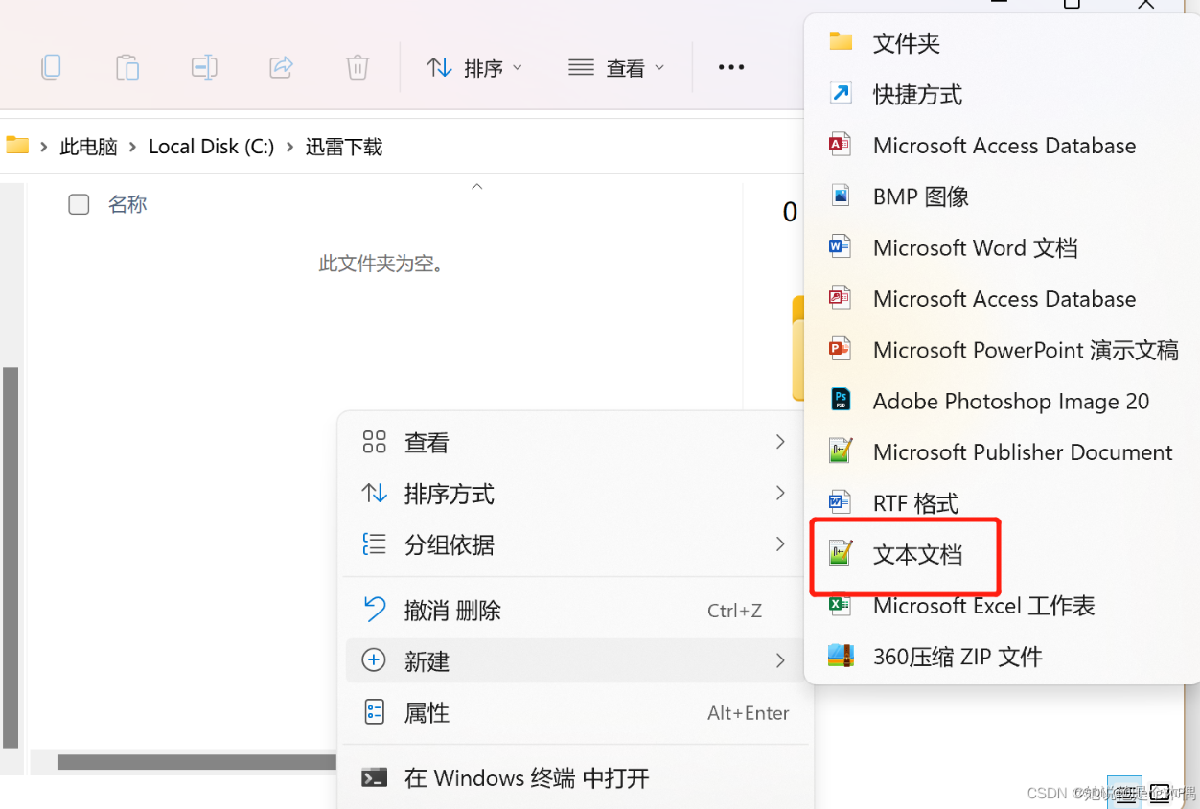Tick the select-all checkbox beside 名称
This screenshot has height=809, width=1200.
(x=79, y=204)
